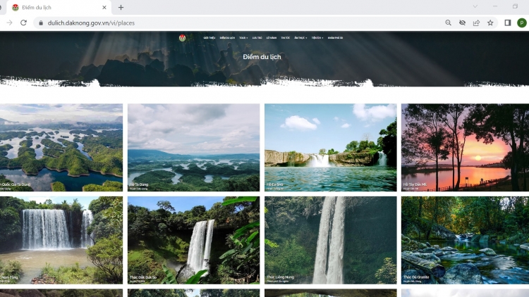Open the share page icon

coord(476,23)
